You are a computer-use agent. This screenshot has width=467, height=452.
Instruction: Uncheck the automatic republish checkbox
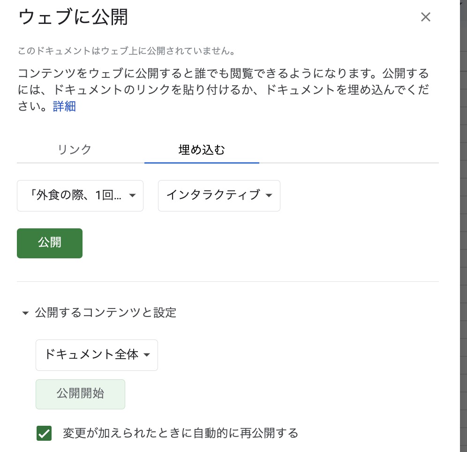pos(44,433)
